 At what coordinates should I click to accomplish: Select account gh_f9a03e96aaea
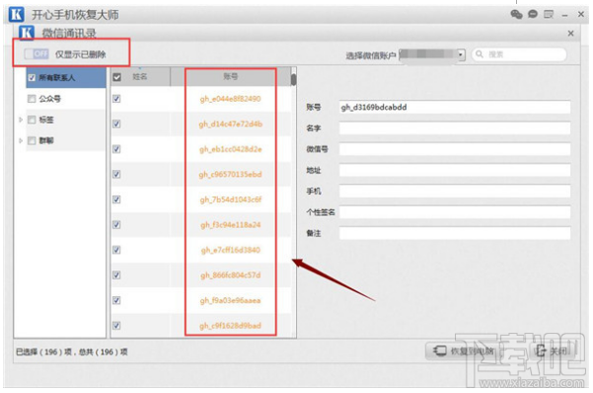pos(230,300)
